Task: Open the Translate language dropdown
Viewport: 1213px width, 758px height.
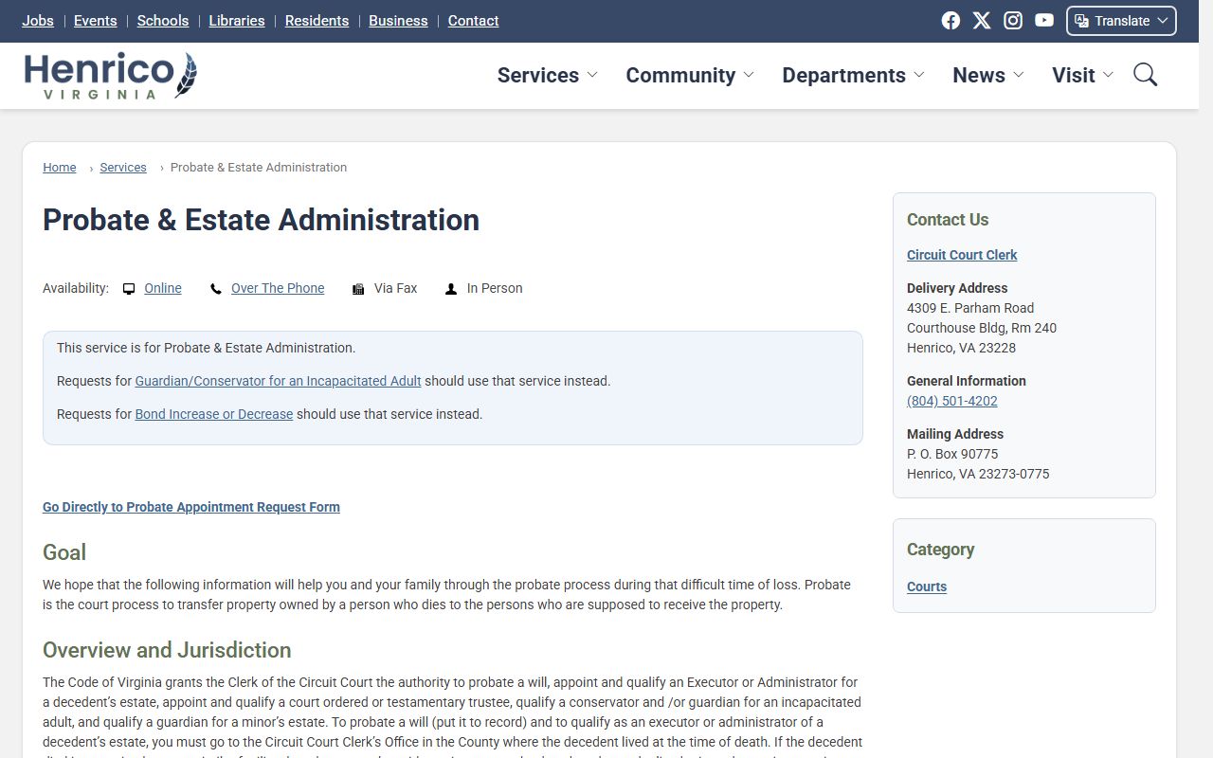Action: point(1121,21)
